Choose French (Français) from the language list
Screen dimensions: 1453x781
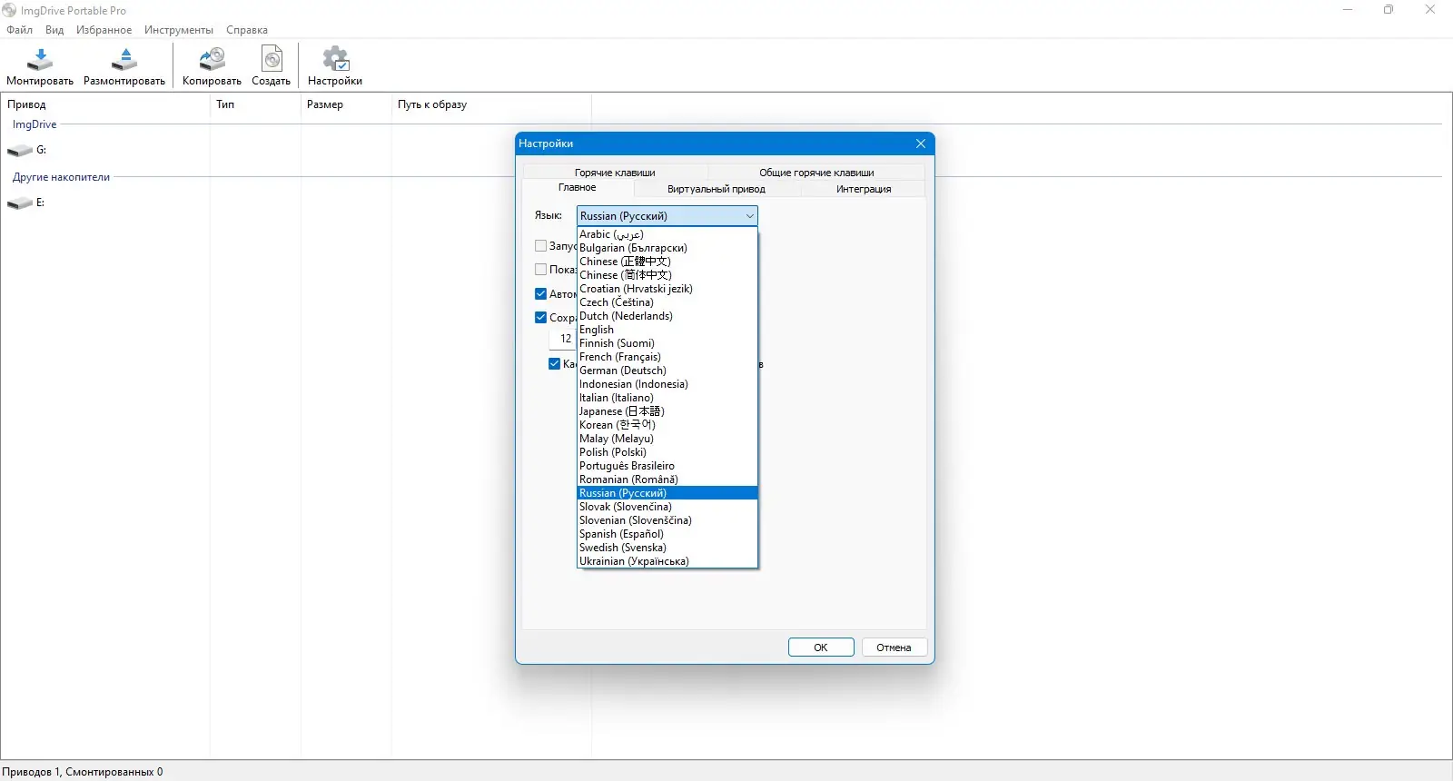[x=667, y=357]
